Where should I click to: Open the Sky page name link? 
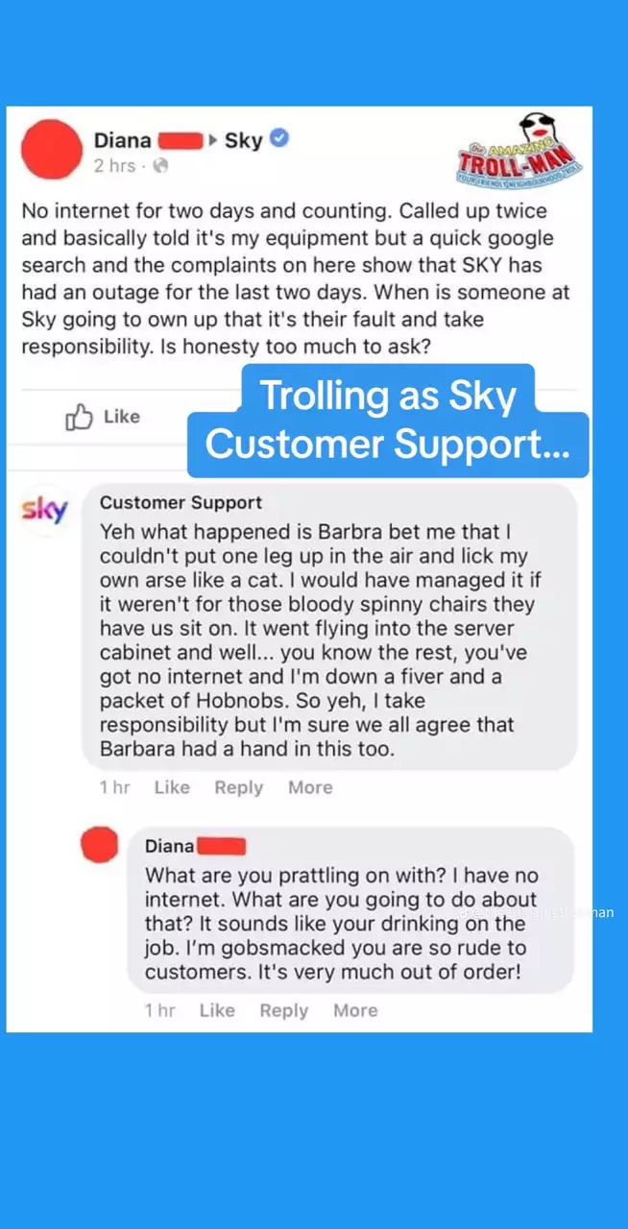coord(244,140)
